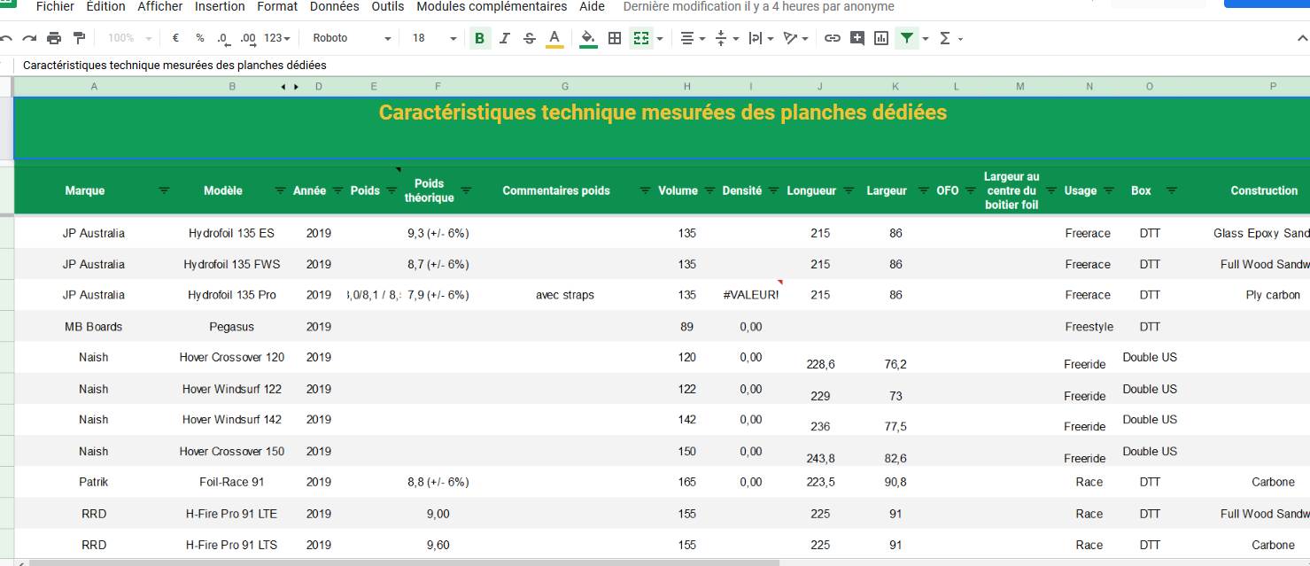This screenshot has width=1310, height=566.
Task: Toggle italic formatting
Action: tap(505, 38)
